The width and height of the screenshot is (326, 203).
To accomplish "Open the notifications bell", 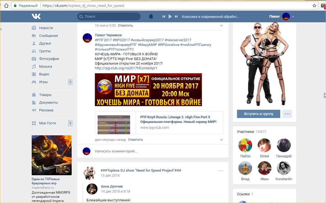I will pos(151,17).
